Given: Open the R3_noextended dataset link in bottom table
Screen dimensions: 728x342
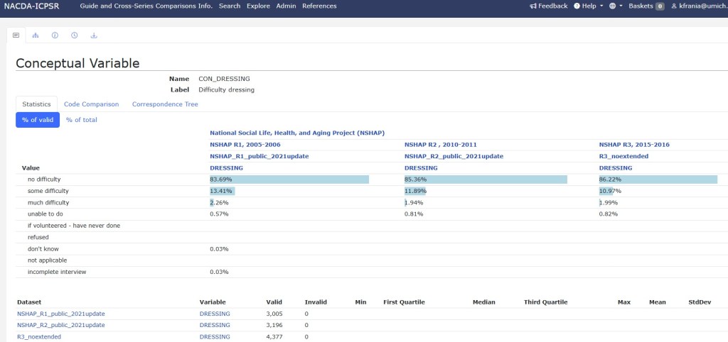Looking at the screenshot, I should [39, 336].
